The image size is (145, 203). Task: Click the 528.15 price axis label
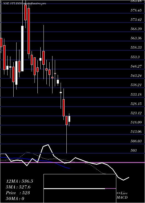click(136, 104)
